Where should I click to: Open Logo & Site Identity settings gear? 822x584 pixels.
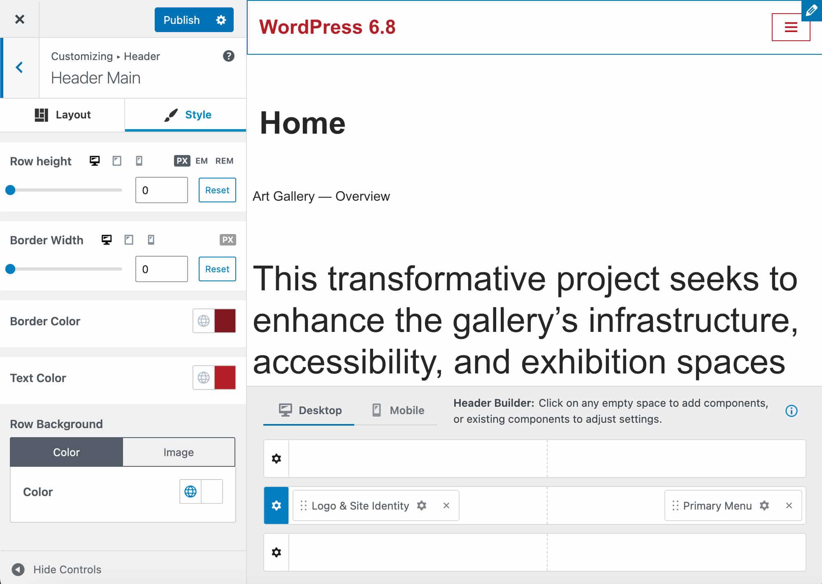coord(421,505)
